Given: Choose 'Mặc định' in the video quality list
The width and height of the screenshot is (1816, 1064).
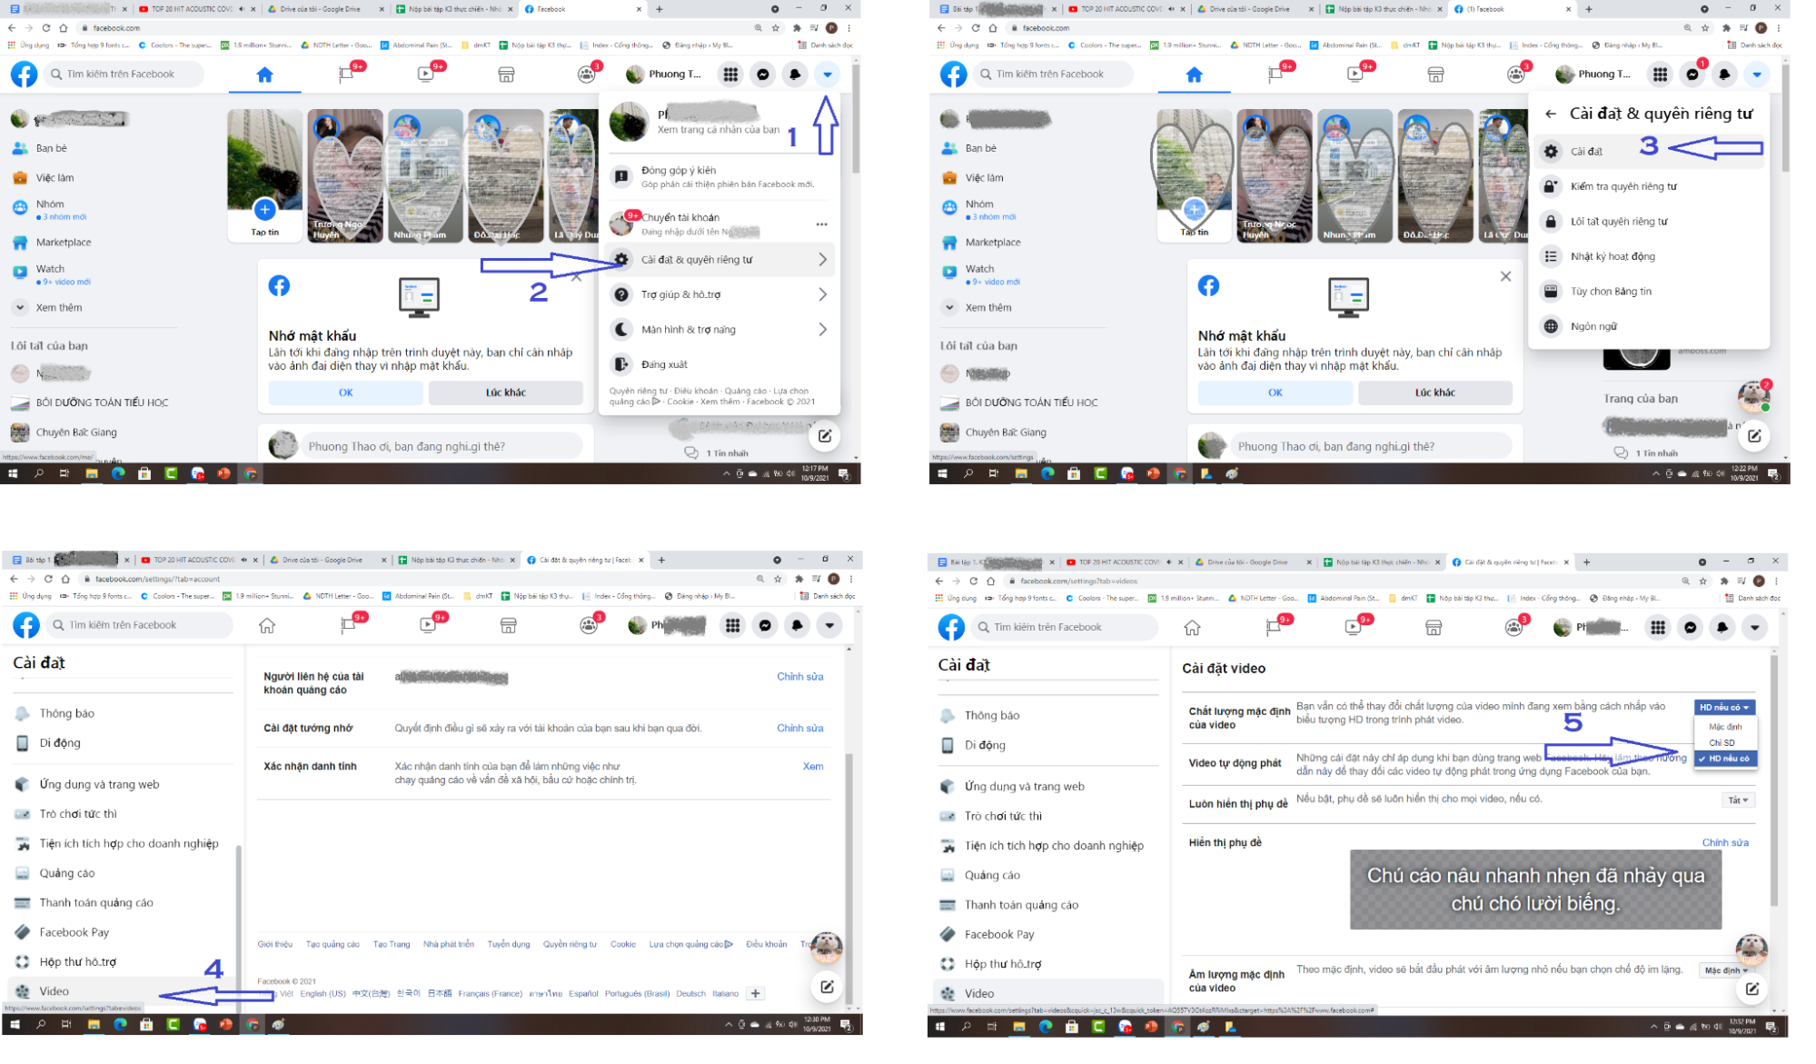Looking at the screenshot, I should click(x=1725, y=727).
